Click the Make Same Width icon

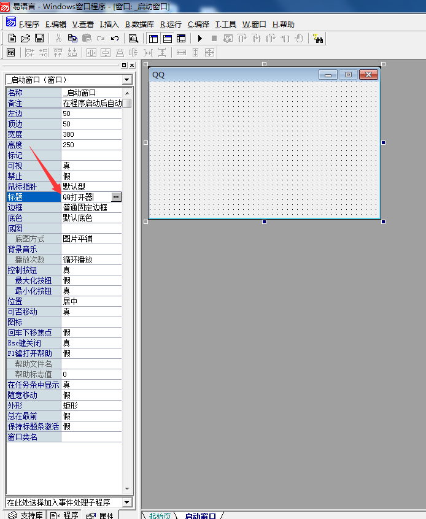181,53
